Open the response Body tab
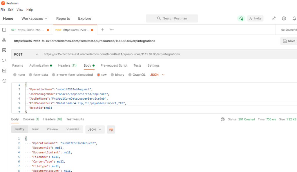 click(15, 119)
